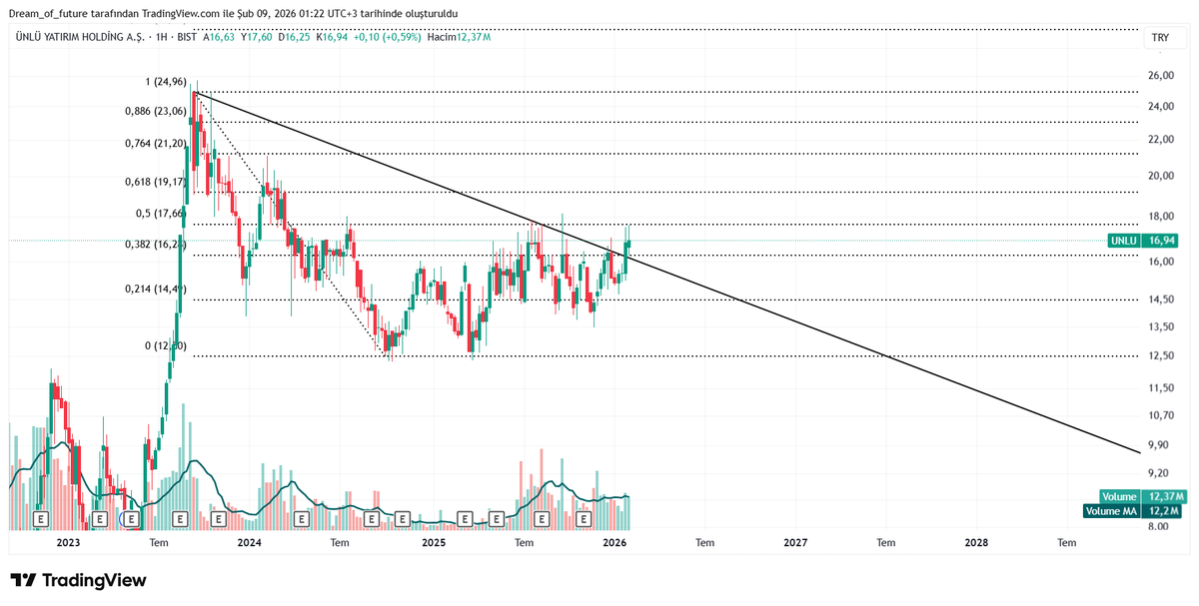This screenshot has height=606, width=1199.
Task: Click the high value Y17,60
Action: tap(258, 37)
